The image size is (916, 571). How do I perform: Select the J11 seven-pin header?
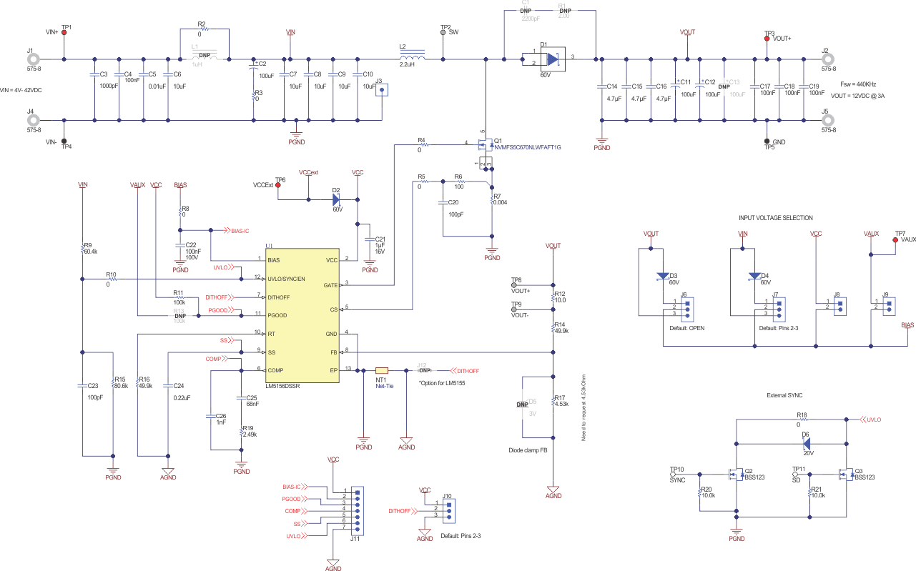[x=357, y=510]
